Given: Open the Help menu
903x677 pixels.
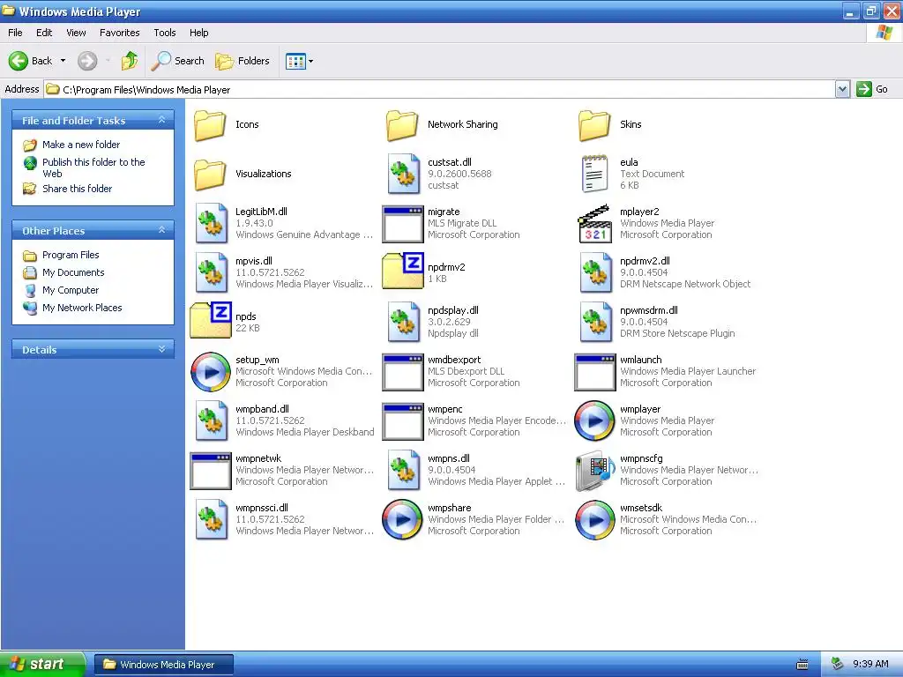Looking at the screenshot, I should tap(199, 33).
